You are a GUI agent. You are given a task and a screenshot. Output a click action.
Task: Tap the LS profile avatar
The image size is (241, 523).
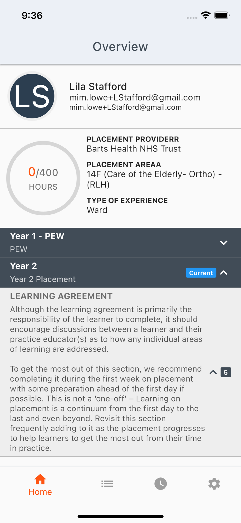32,96
